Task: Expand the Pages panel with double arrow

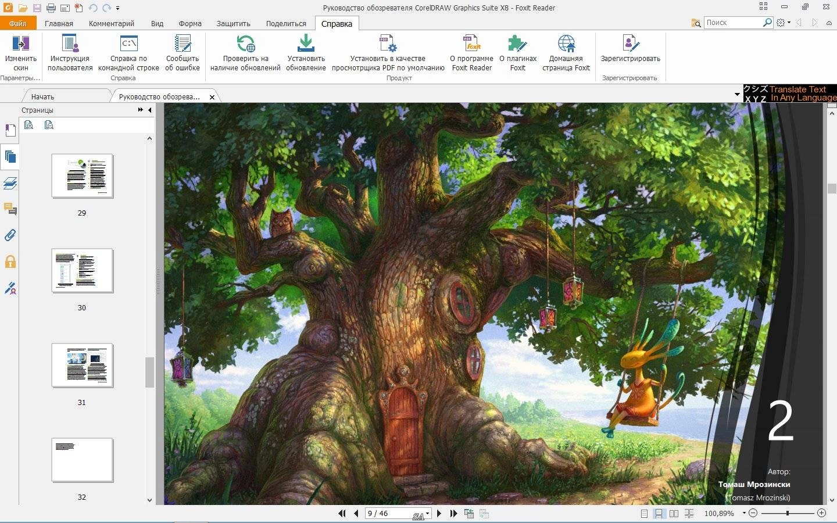Action: click(x=140, y=110)
